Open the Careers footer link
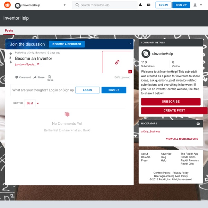This screenshot has width=208, height=208. pyautogui.click(x=146, y=157)
